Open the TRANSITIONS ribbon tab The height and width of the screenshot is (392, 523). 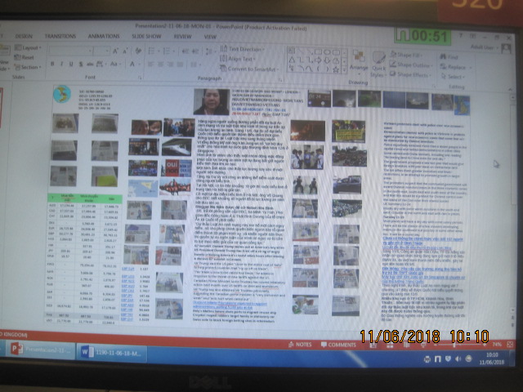click(x=60, y=36)
